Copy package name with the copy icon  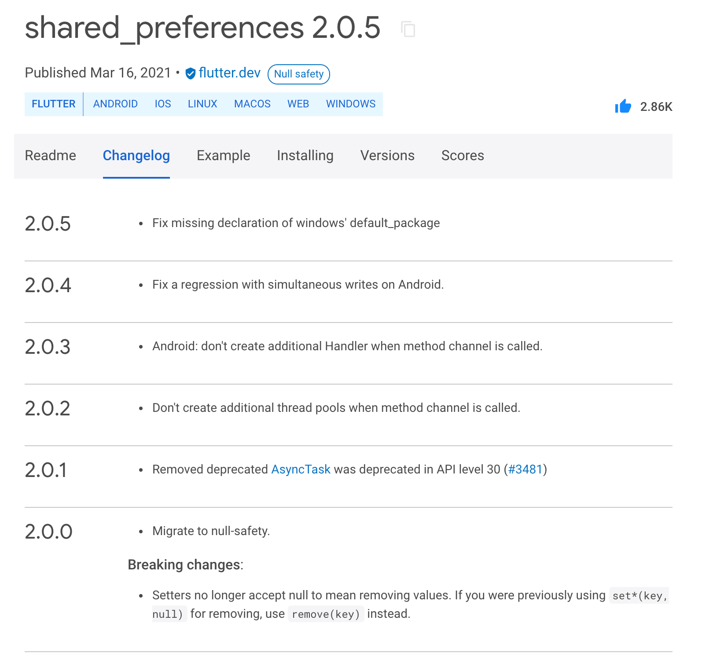coord(408,29)
